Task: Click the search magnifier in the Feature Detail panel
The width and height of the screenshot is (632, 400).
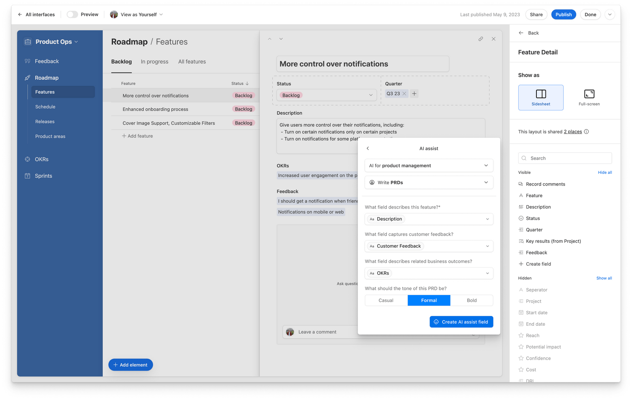Action: pos(524,158)
